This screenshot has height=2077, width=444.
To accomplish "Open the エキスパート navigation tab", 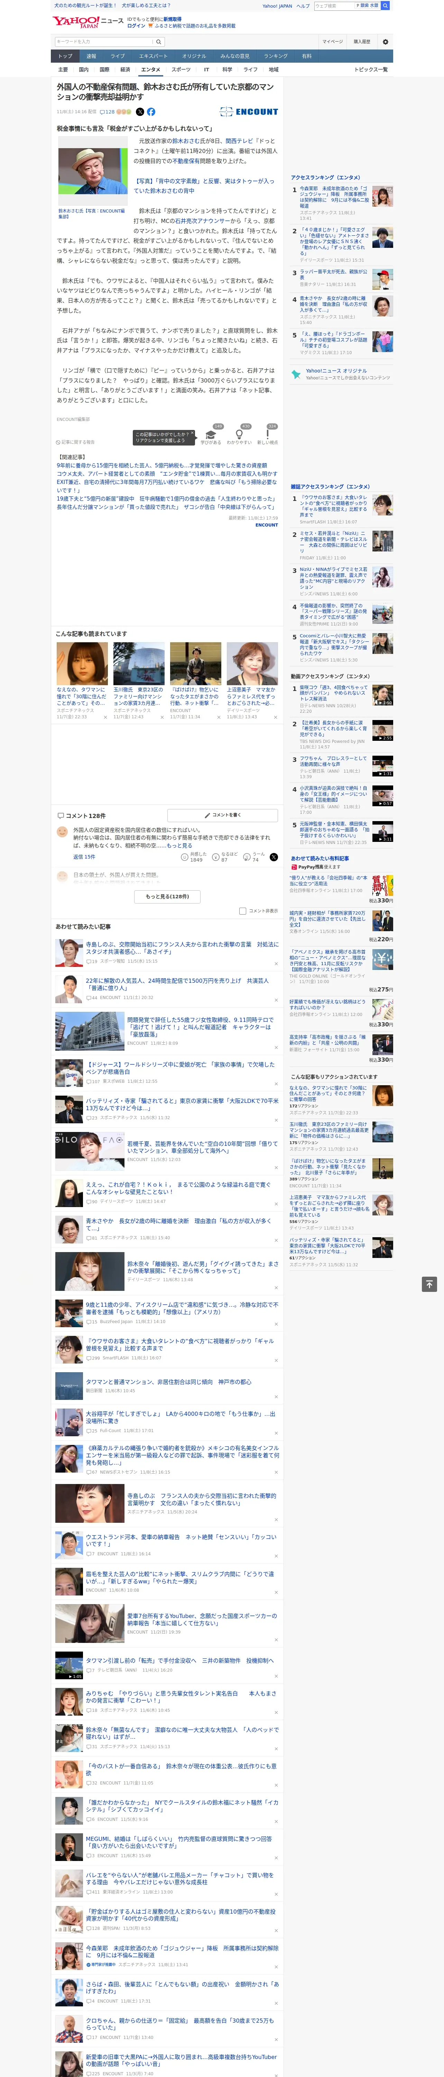I will point(153,56).
